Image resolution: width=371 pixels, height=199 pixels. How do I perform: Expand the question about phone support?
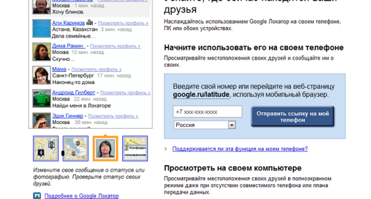240,149
